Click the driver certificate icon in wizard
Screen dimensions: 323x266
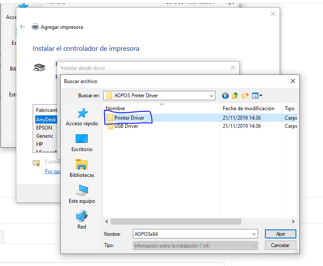pos(36,163)
